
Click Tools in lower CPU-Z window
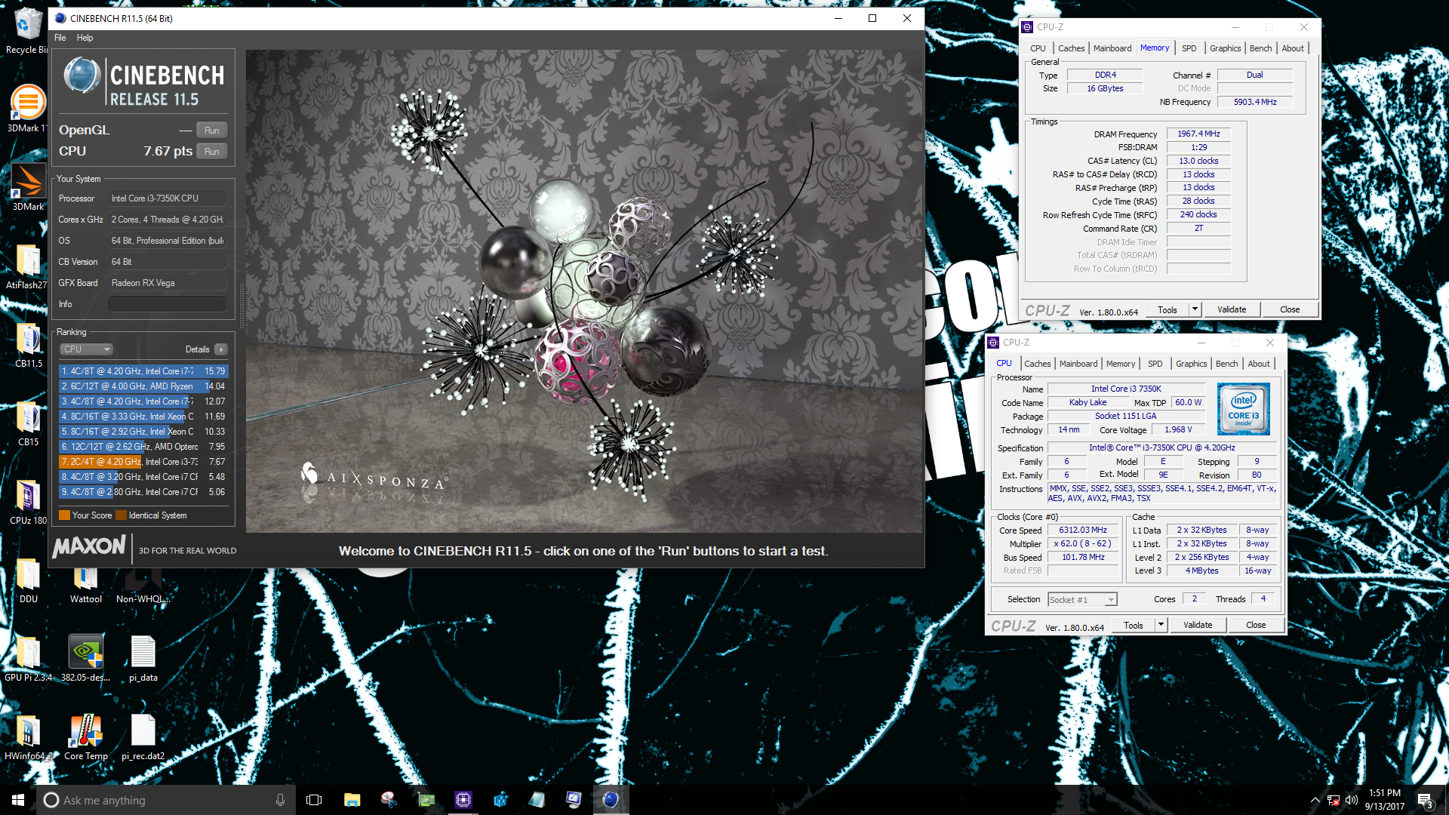coord(1133,625)
